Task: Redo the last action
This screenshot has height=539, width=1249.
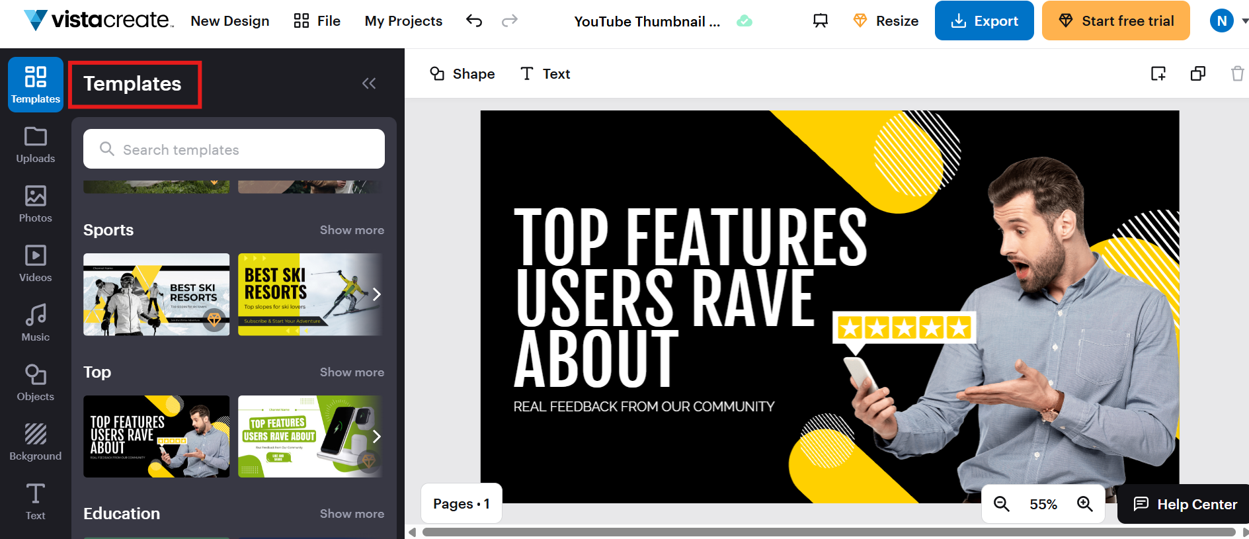Action: click(510, 21)
